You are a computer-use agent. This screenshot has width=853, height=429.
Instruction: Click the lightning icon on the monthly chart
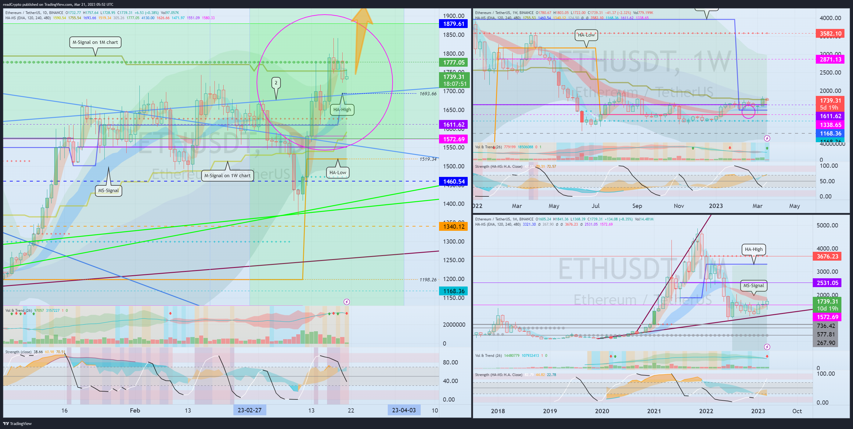pyautogui.click(x=767, y=347)
